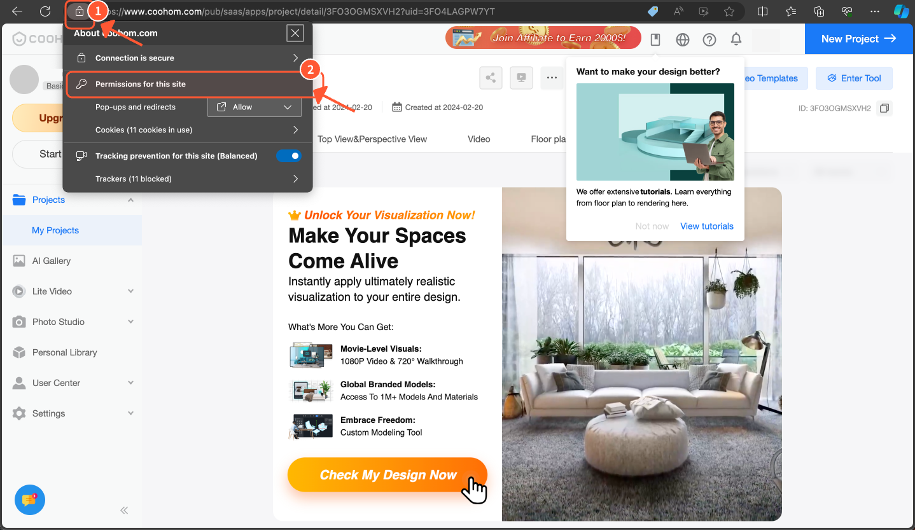Open the Pop-ups and redirects Allow dropdown

point(255,107)
